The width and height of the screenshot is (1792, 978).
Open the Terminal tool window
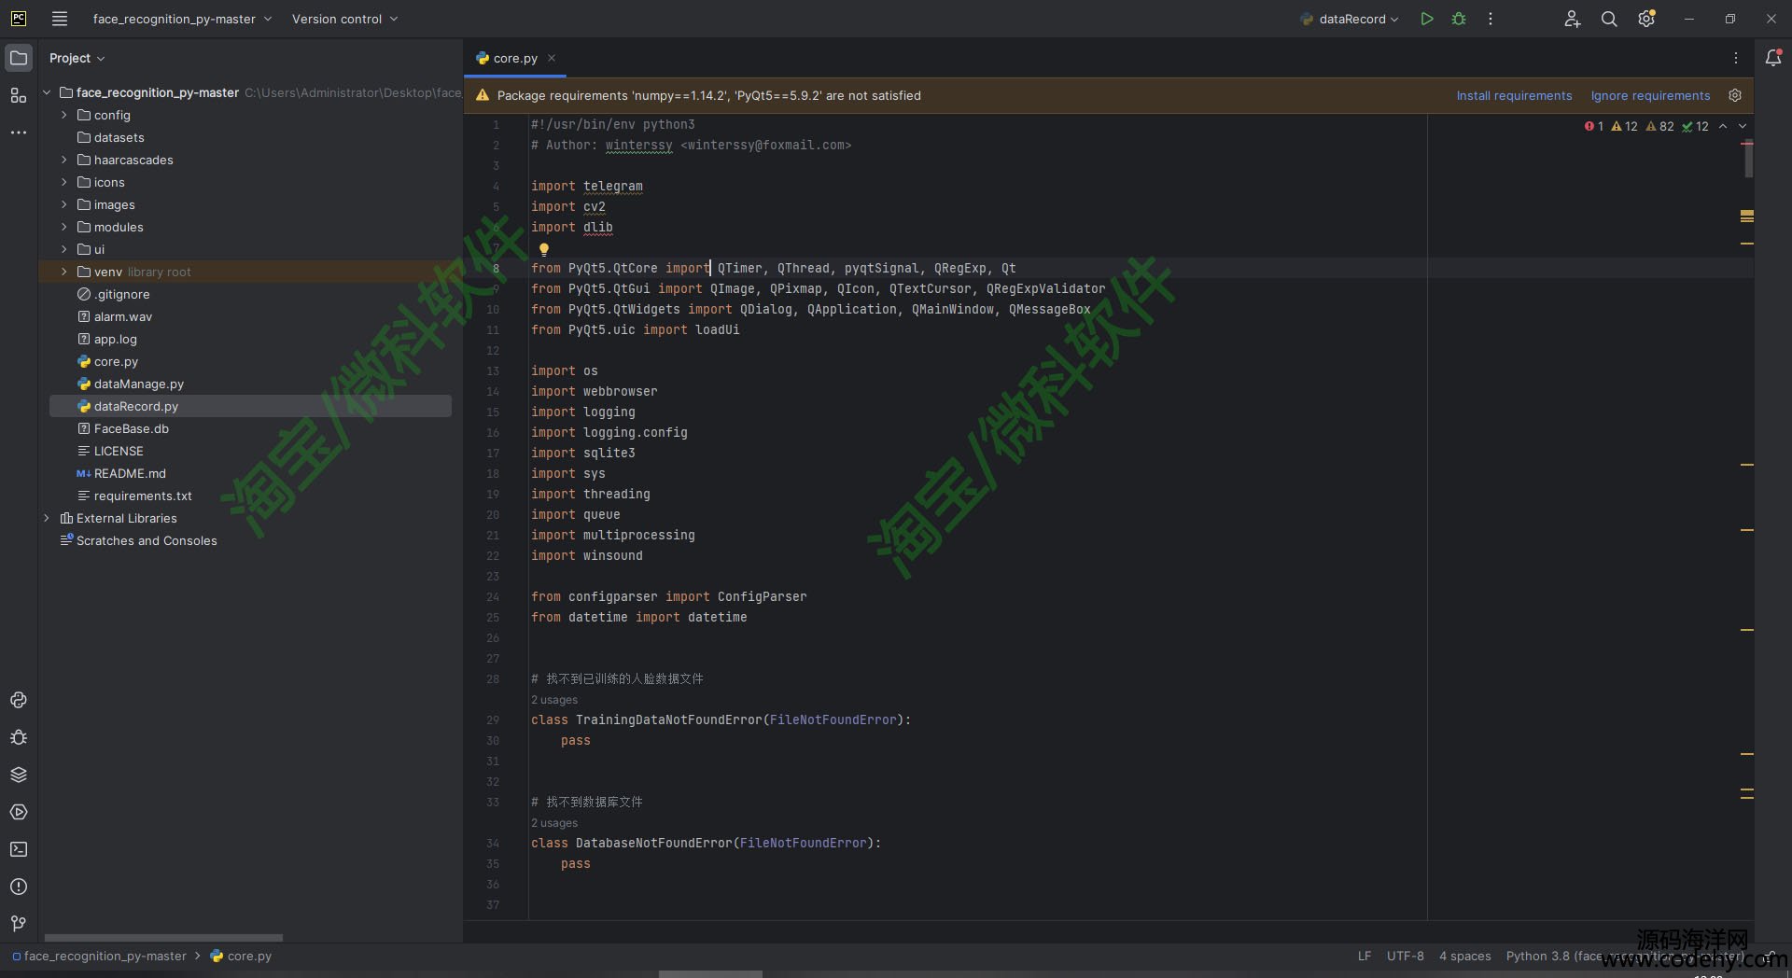click(19, 849)
